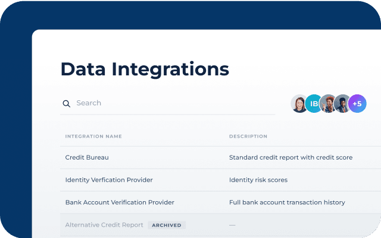Screen dimensions: 381x238
Task: Open the first woman's avatar photo
Action: [299, 103]
